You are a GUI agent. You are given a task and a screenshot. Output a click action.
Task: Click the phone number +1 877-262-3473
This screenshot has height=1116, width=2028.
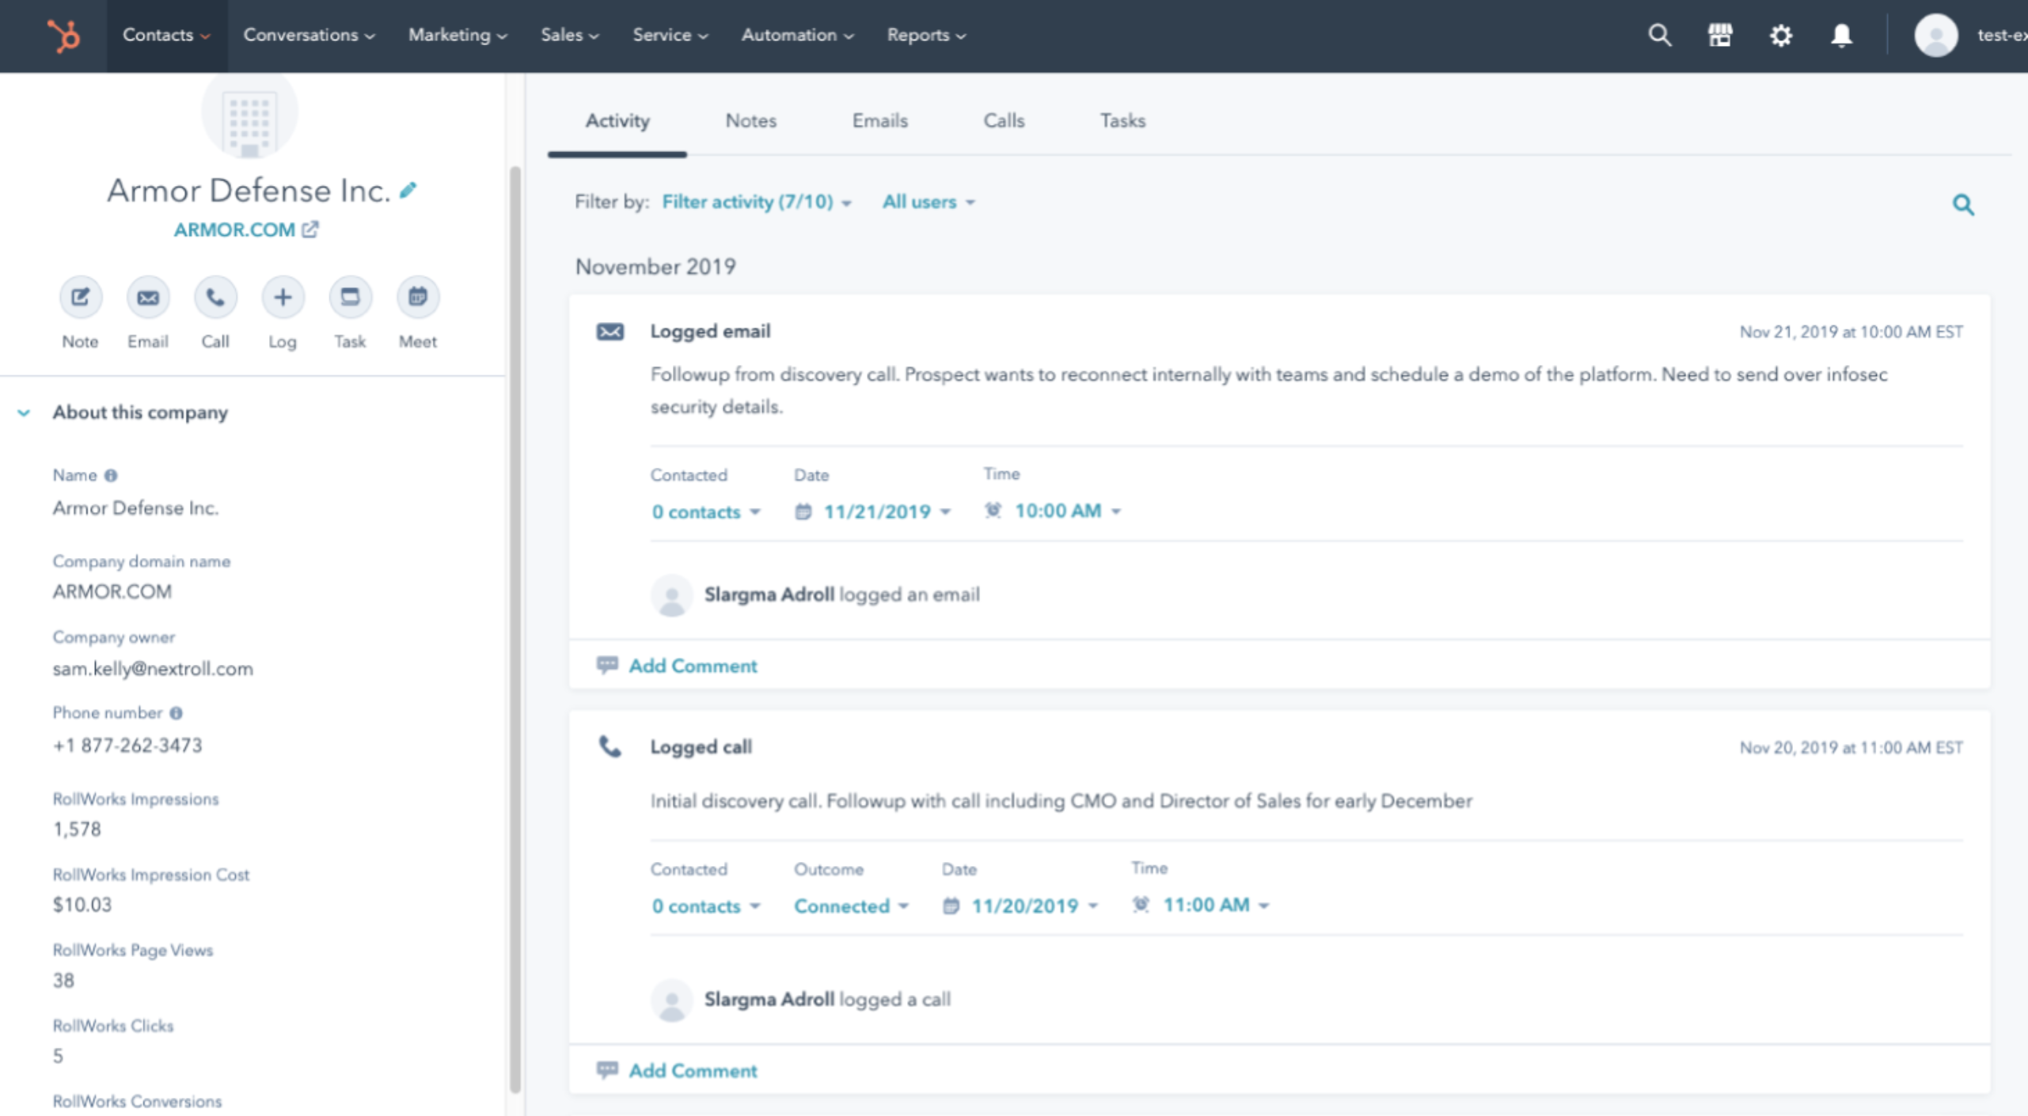click(x=127, y=746)
